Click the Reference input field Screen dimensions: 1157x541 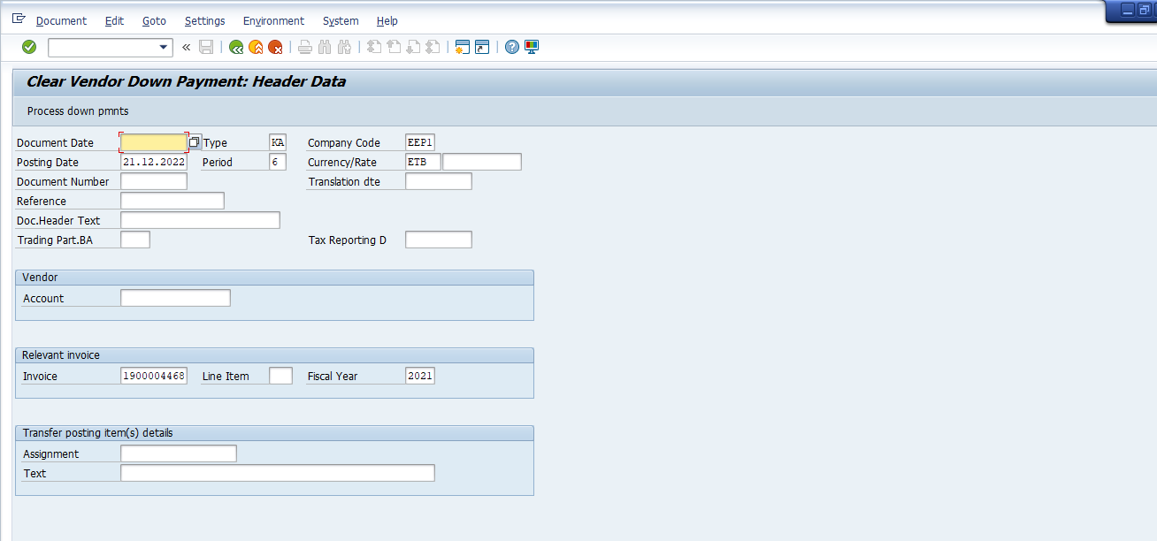[x=172, y=201]
